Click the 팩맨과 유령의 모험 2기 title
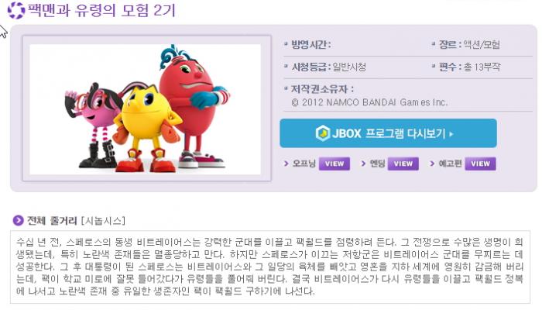 [x=102, y=10]
